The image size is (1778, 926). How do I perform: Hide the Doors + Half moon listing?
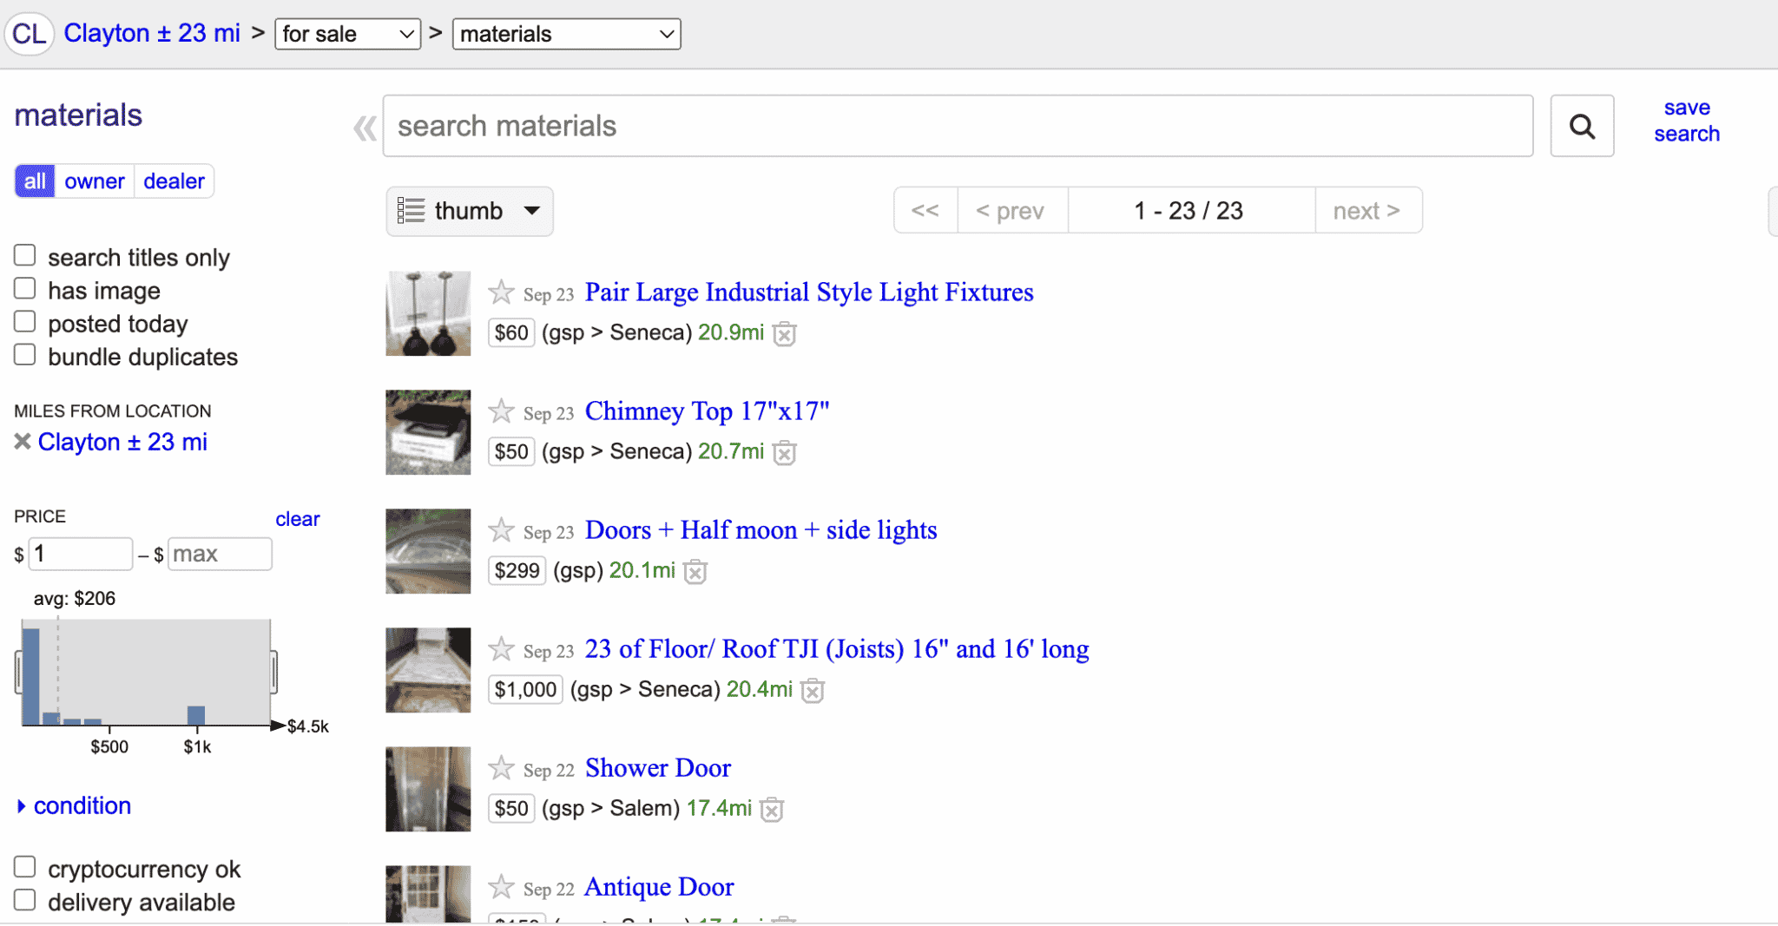(x=695, y=572)
